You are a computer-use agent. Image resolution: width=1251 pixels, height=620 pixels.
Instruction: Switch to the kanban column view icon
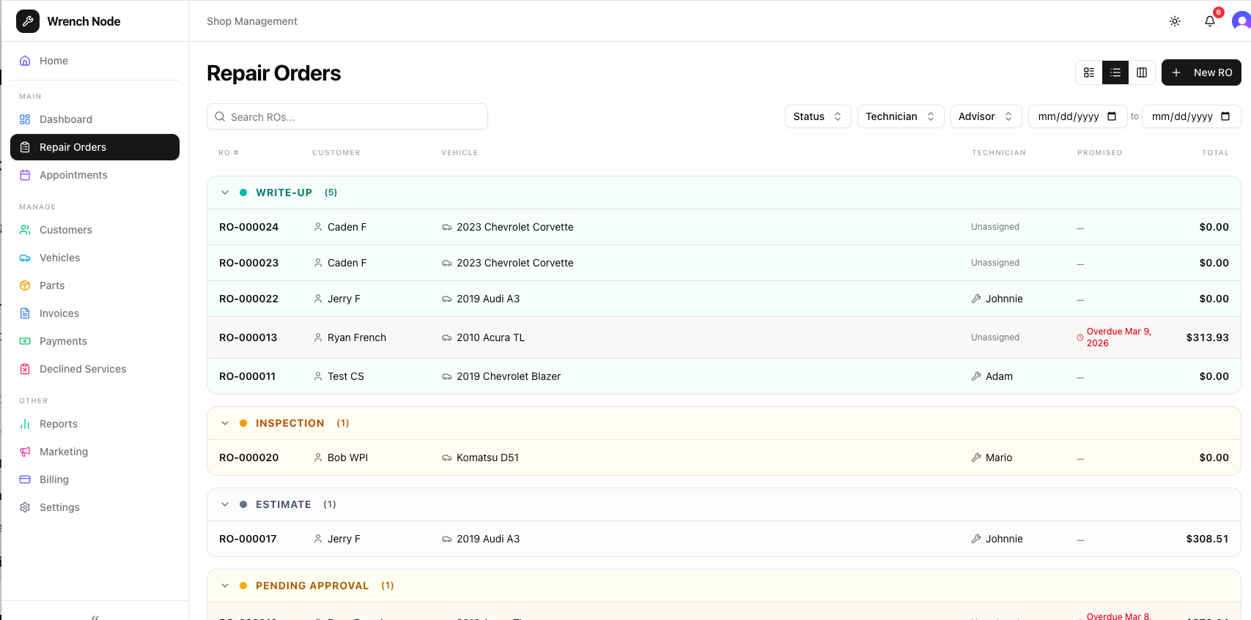(x=1142, y=72)
